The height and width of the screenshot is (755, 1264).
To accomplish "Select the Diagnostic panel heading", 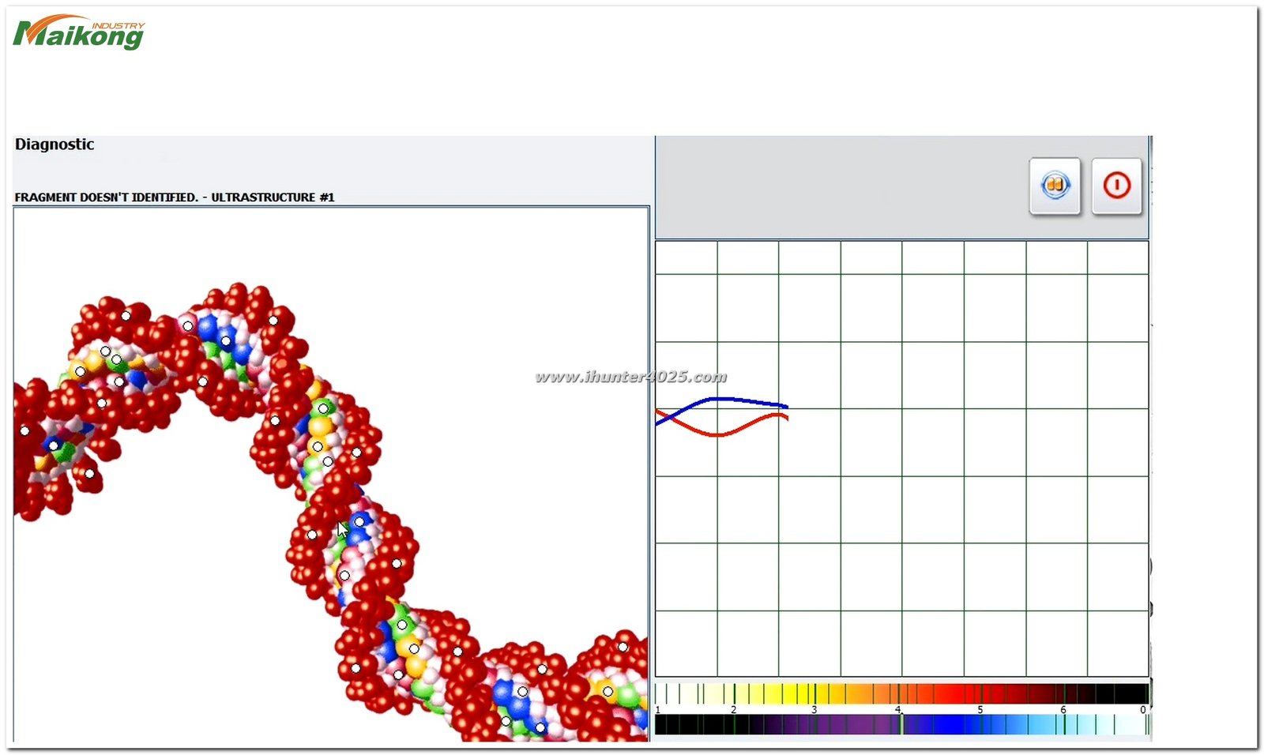I will (x=54, y=144).
